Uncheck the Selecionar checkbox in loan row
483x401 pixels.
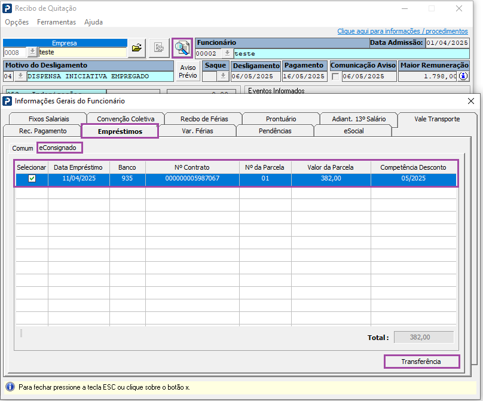tap(32, 178)
